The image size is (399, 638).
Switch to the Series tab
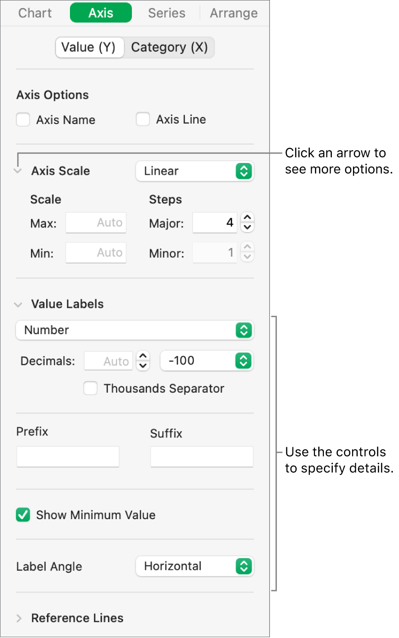(x=167, y=13)
